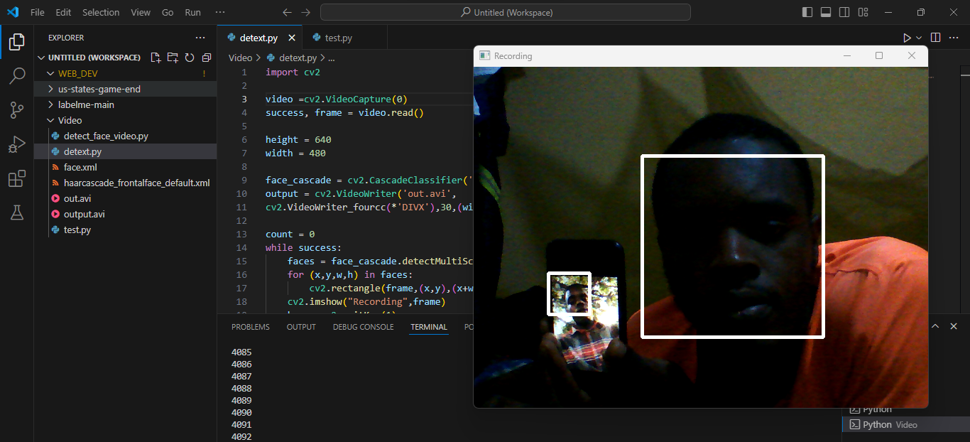The height and width of the screenshot is (442, 970).
Task: Collapse the Video folder
Action: pos(70,120)
